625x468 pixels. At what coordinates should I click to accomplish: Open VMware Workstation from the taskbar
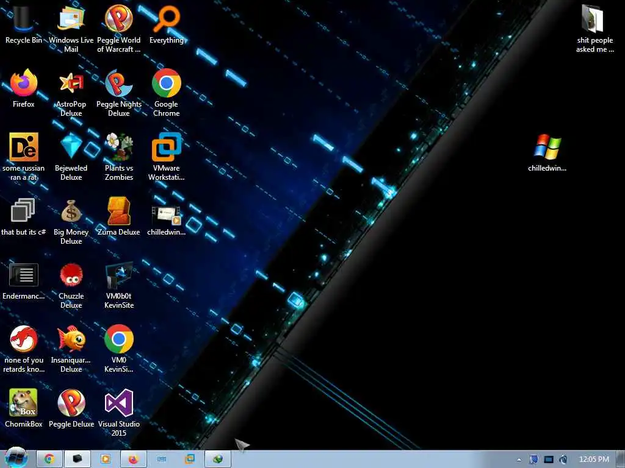tap(190, 459)
